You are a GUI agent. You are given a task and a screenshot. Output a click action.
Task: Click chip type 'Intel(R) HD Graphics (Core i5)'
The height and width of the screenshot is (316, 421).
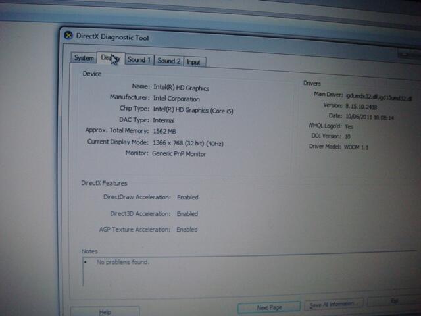pos(193,110)
